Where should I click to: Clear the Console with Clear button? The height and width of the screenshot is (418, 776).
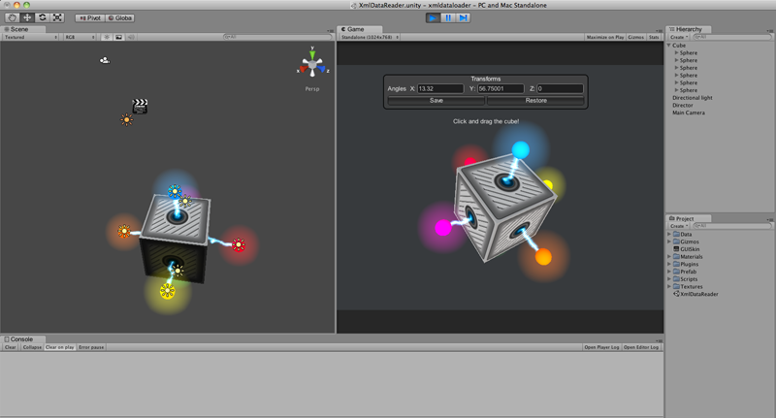click(11, 347)
